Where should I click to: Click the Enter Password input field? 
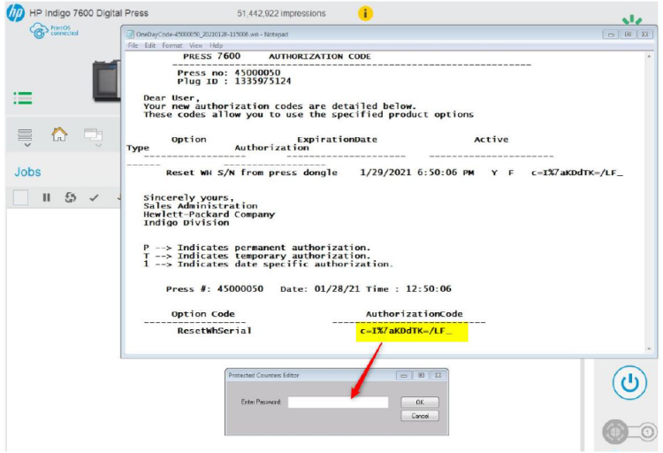point(338,403)
